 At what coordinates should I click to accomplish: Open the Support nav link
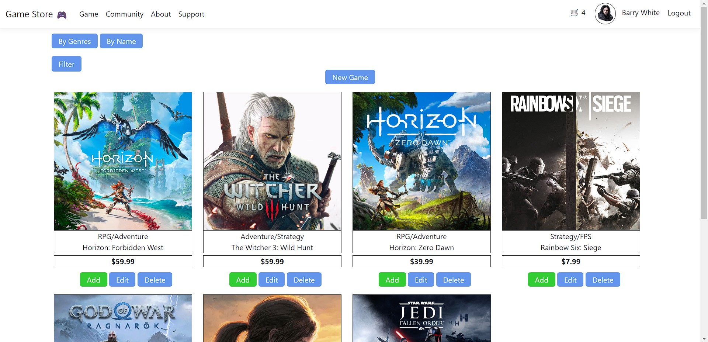[x=191, y=14]
